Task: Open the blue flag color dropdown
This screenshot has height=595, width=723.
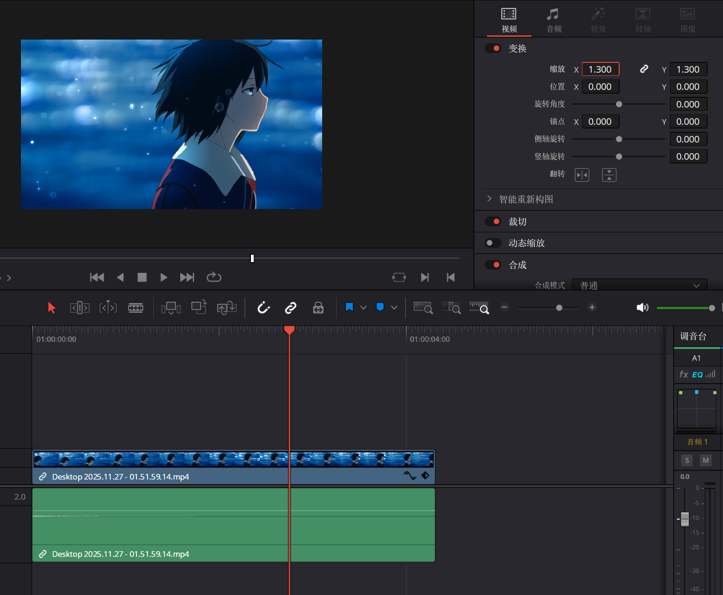Action: tap(364, 308)
